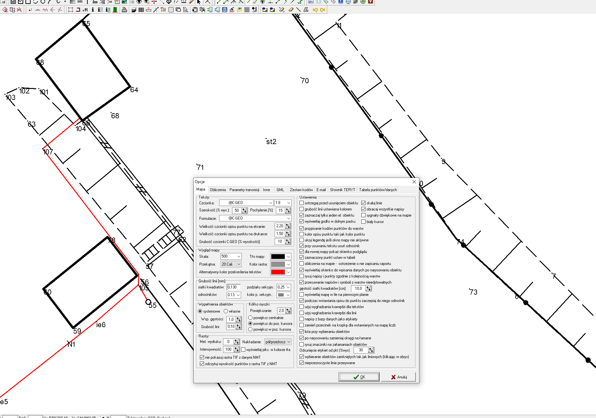Image resolution: width=596 pixels, height=418 pixels.
Task: Click the folder with left-pointing arrow icon
Action: pyautogui.click(x=272, y=10)
